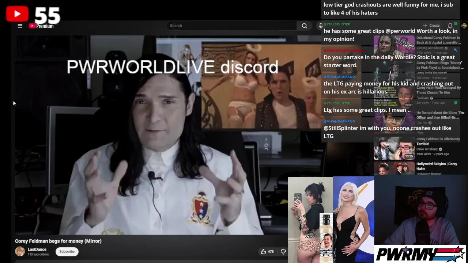Click the "690k views · 2 years ago" text
The image size is (468, 263).
[x=433, y=154]
